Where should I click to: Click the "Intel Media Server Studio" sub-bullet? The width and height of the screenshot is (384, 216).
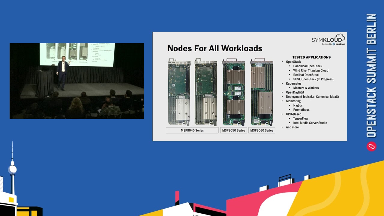pyautogui.click(x=310, y=123)
